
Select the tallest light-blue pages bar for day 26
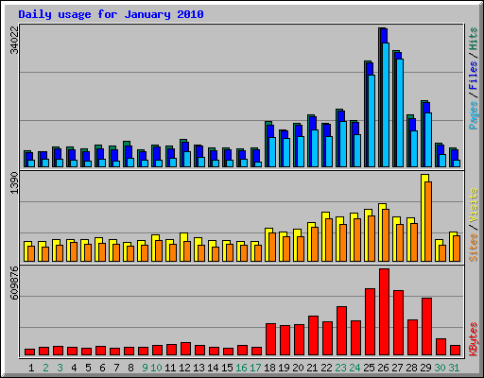(x=386, y=105)
